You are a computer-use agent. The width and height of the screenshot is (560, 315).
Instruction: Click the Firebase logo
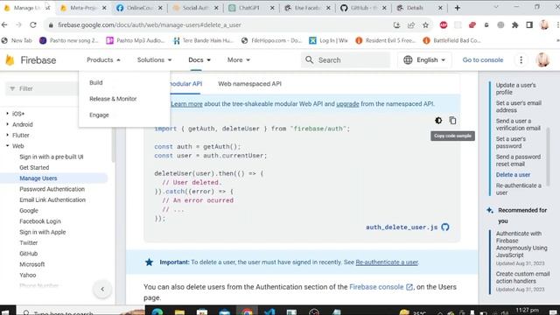31,60
